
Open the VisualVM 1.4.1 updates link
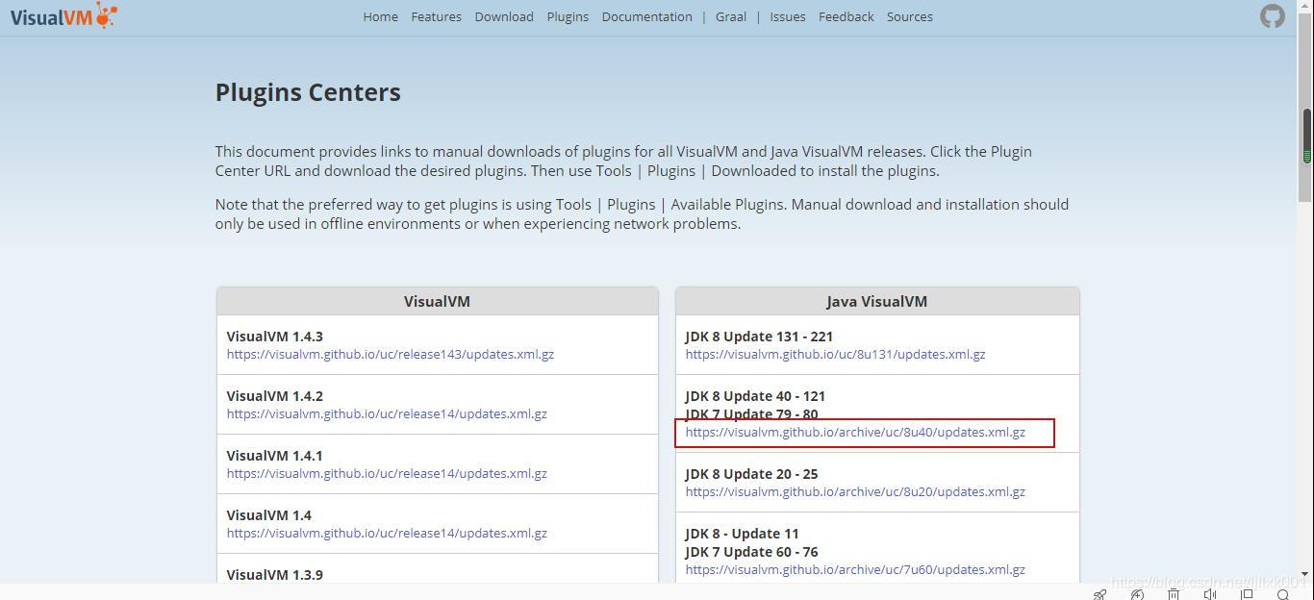(387, 473)
